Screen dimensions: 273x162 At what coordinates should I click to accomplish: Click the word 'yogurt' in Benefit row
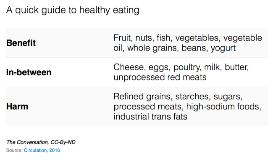tap(223, 48)
